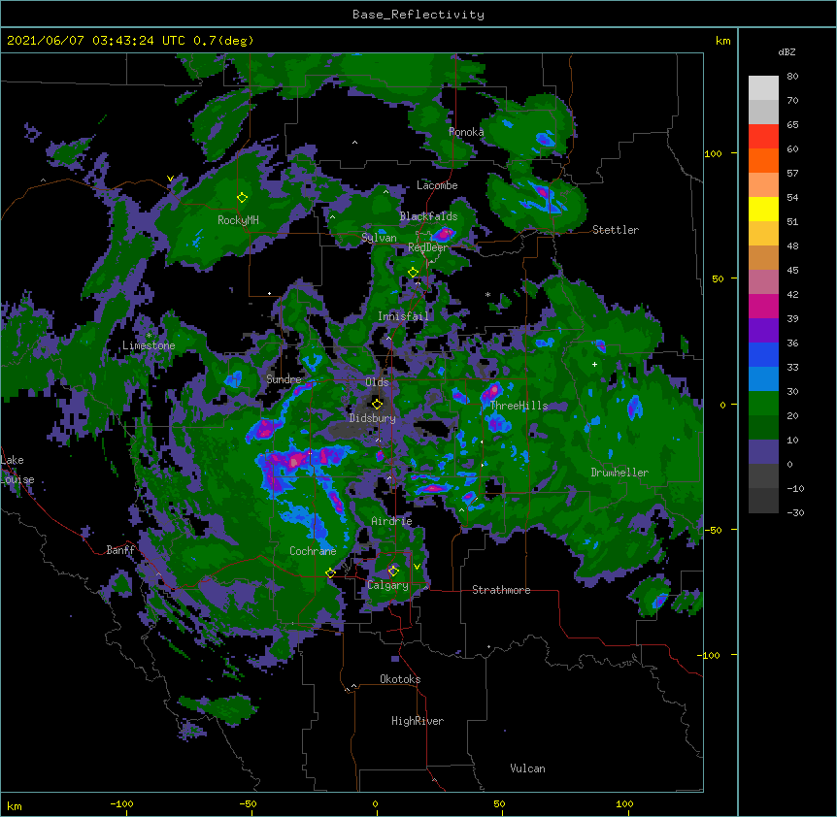The image size is (837, 817).
Task: Click the Okotoks city label
Action: click(400, 679)
